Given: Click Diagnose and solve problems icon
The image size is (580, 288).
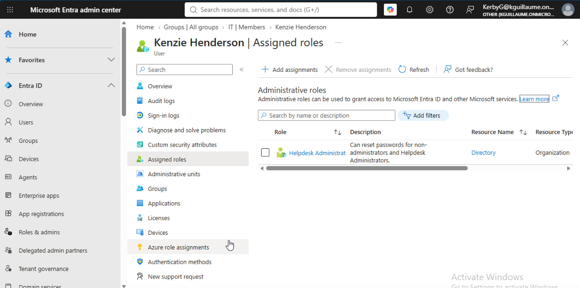Looking at the screenshot, I should (x=140, y=130).
